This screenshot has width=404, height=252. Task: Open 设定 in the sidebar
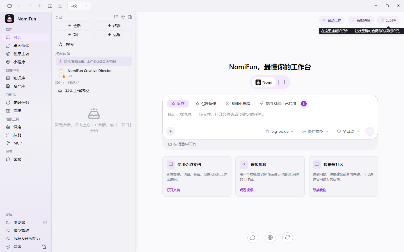(x=26, y=127)
